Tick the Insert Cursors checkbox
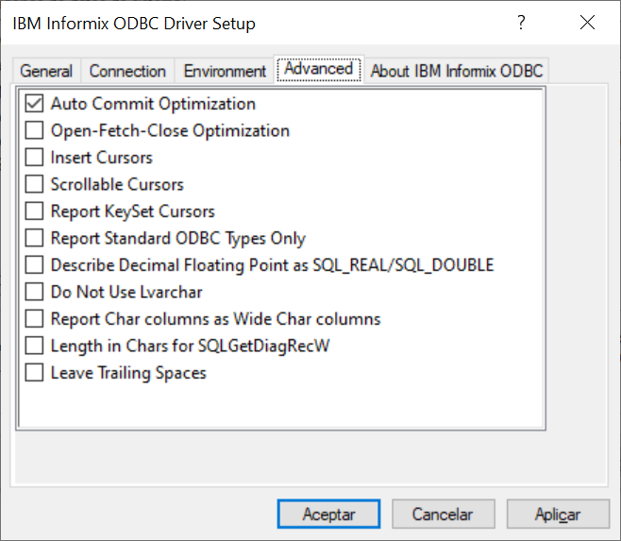 34,158
